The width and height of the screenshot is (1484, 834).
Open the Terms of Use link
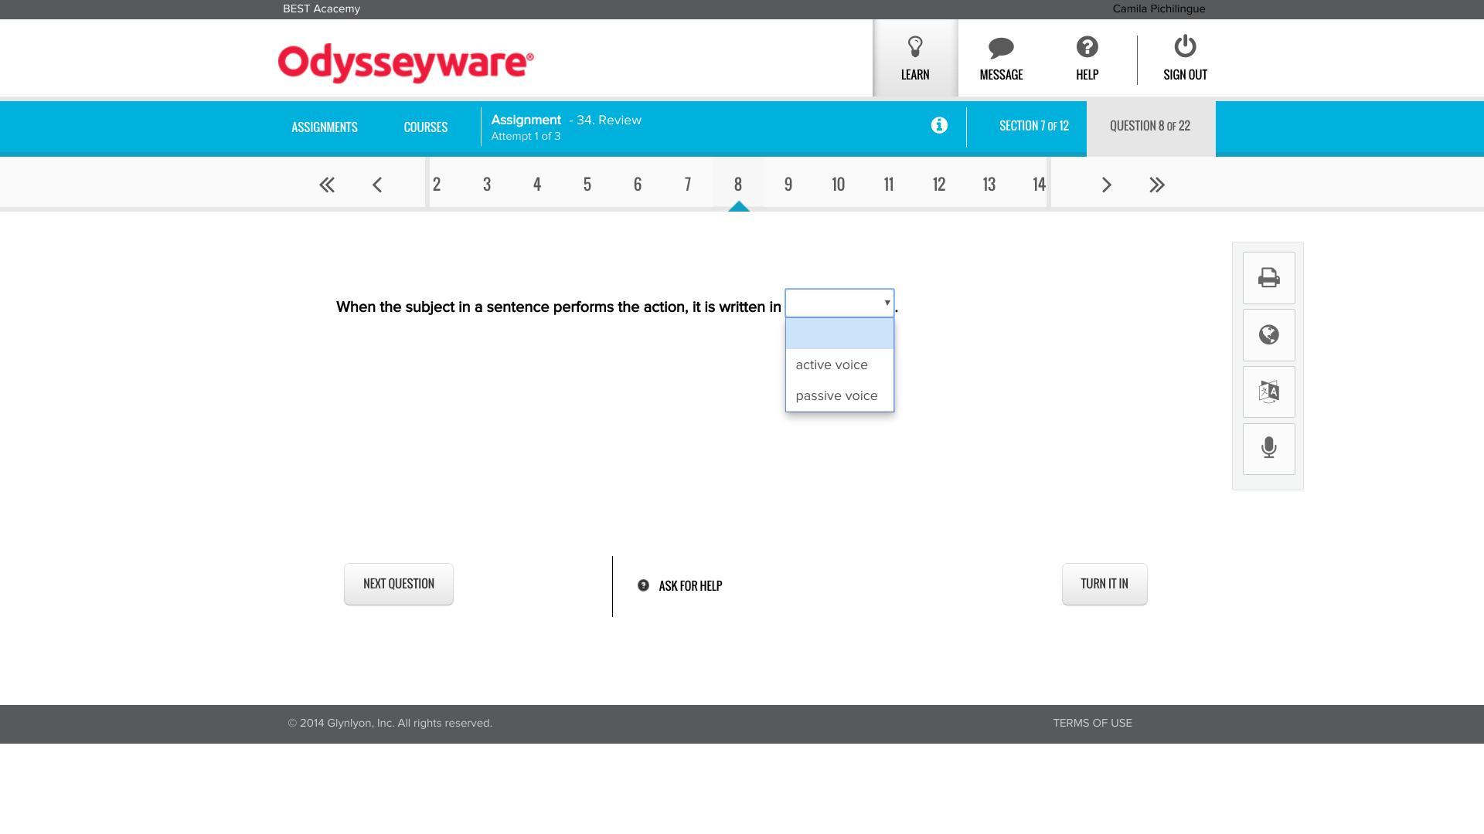coord(1091,724)
